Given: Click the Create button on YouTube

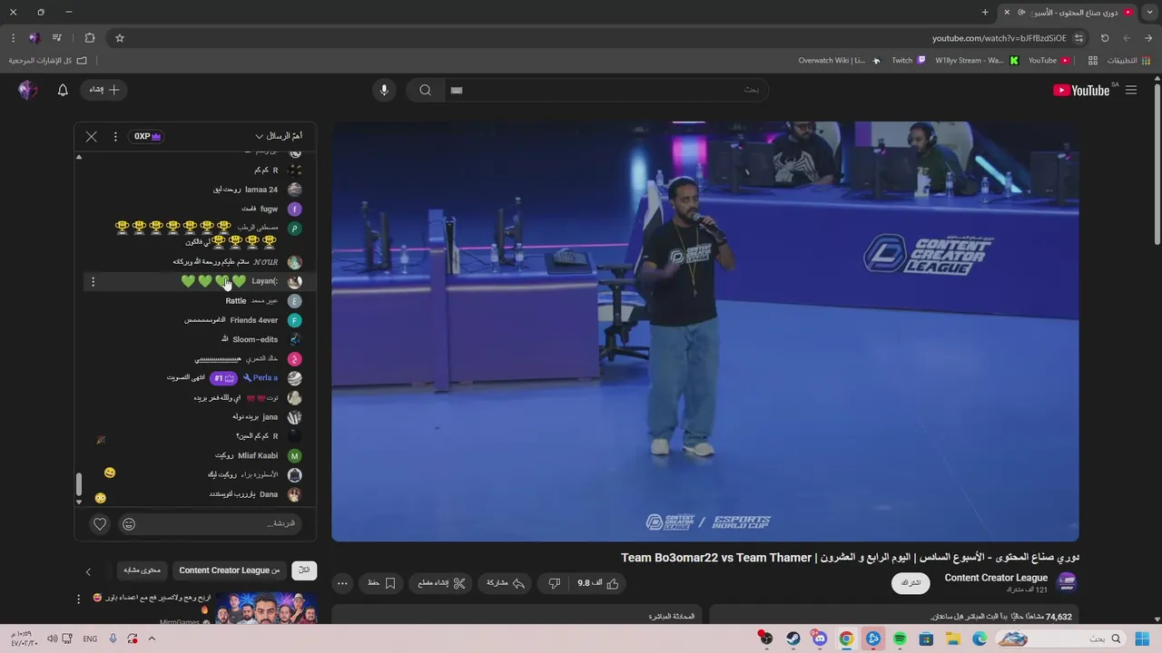Looking at the screenshot, I should (x=103, y=90).
